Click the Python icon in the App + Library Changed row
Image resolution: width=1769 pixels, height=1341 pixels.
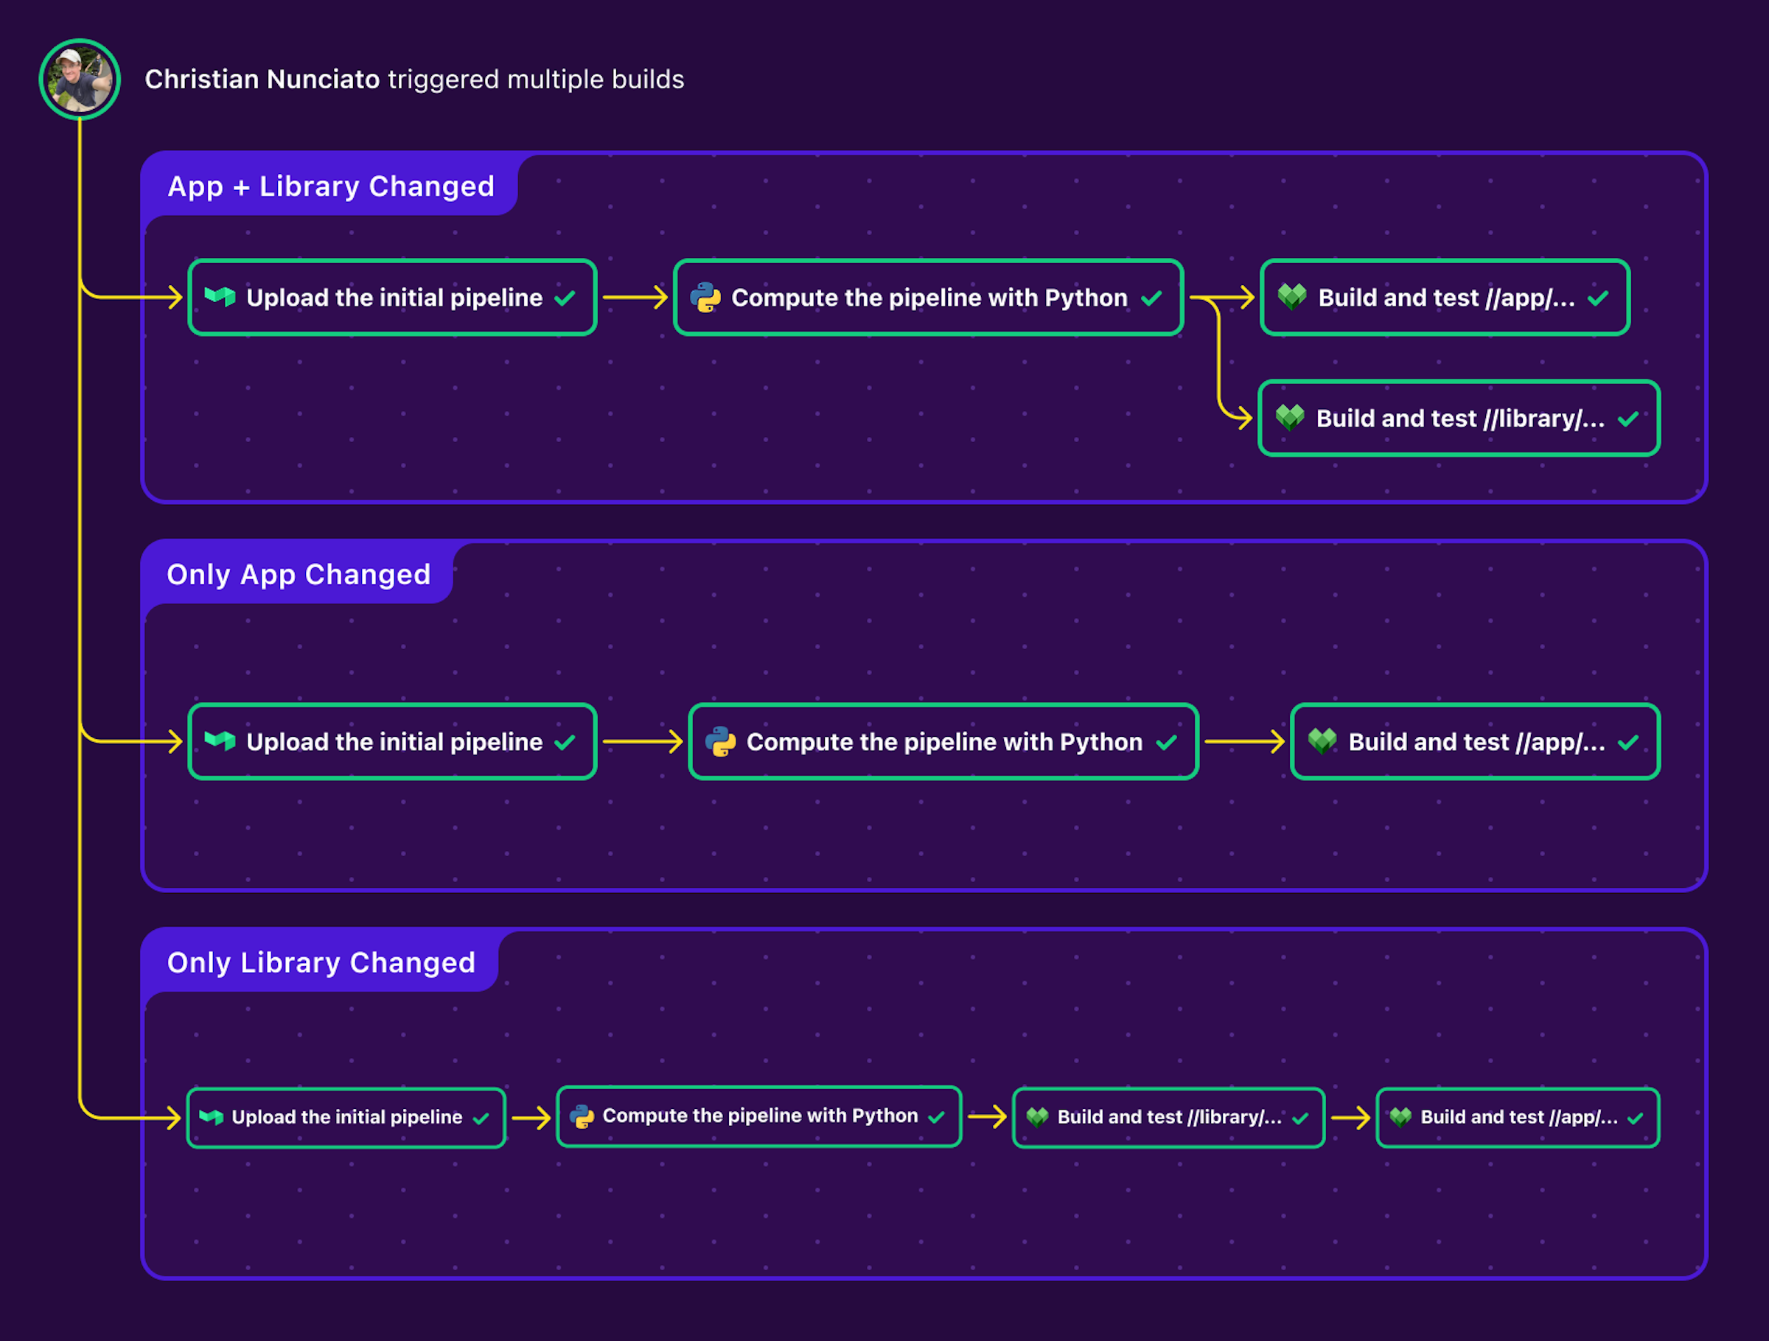click(x=707, y=297)
